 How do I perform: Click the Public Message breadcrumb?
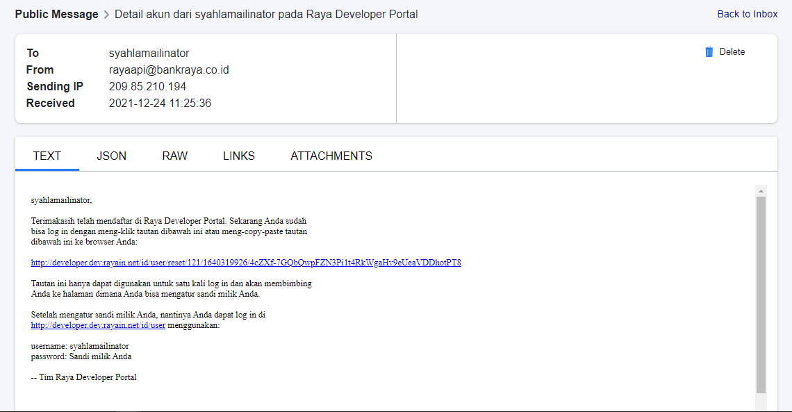click(x=56, y=14)
